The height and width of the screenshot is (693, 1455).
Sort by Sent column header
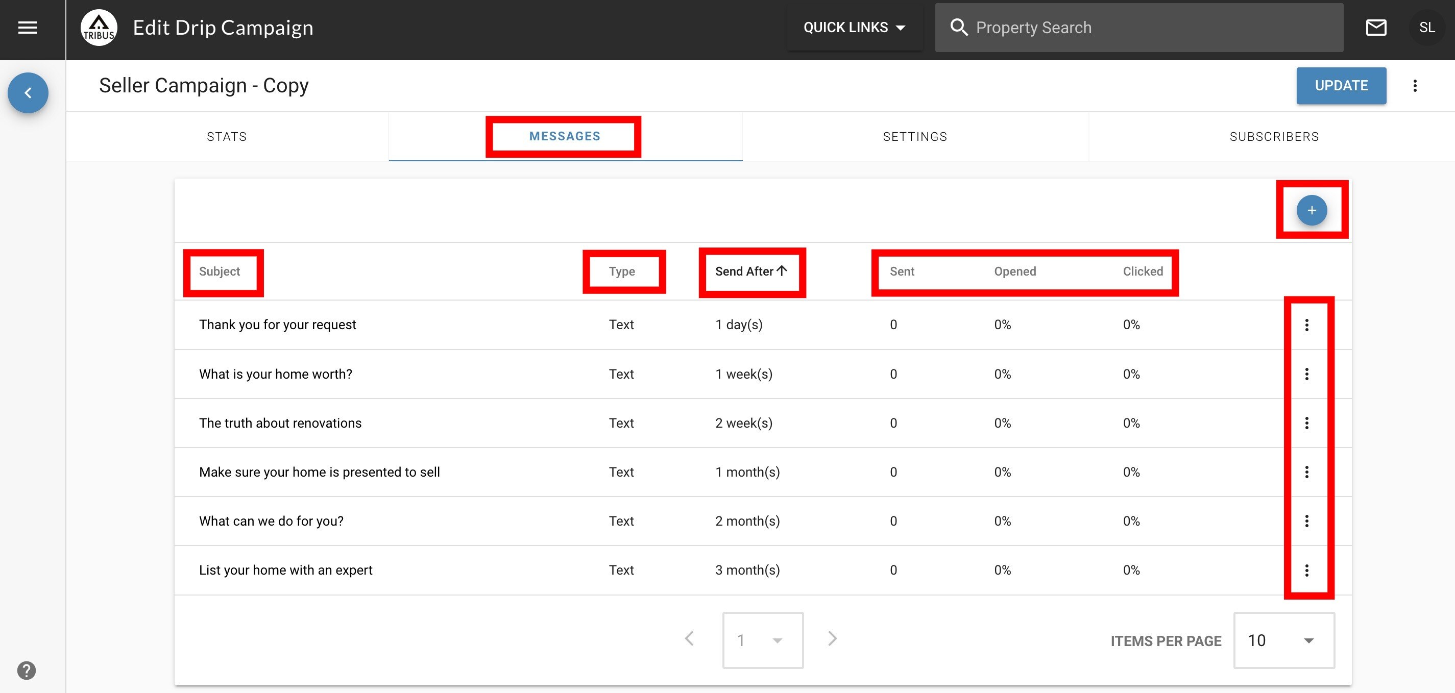pos(902,271)
